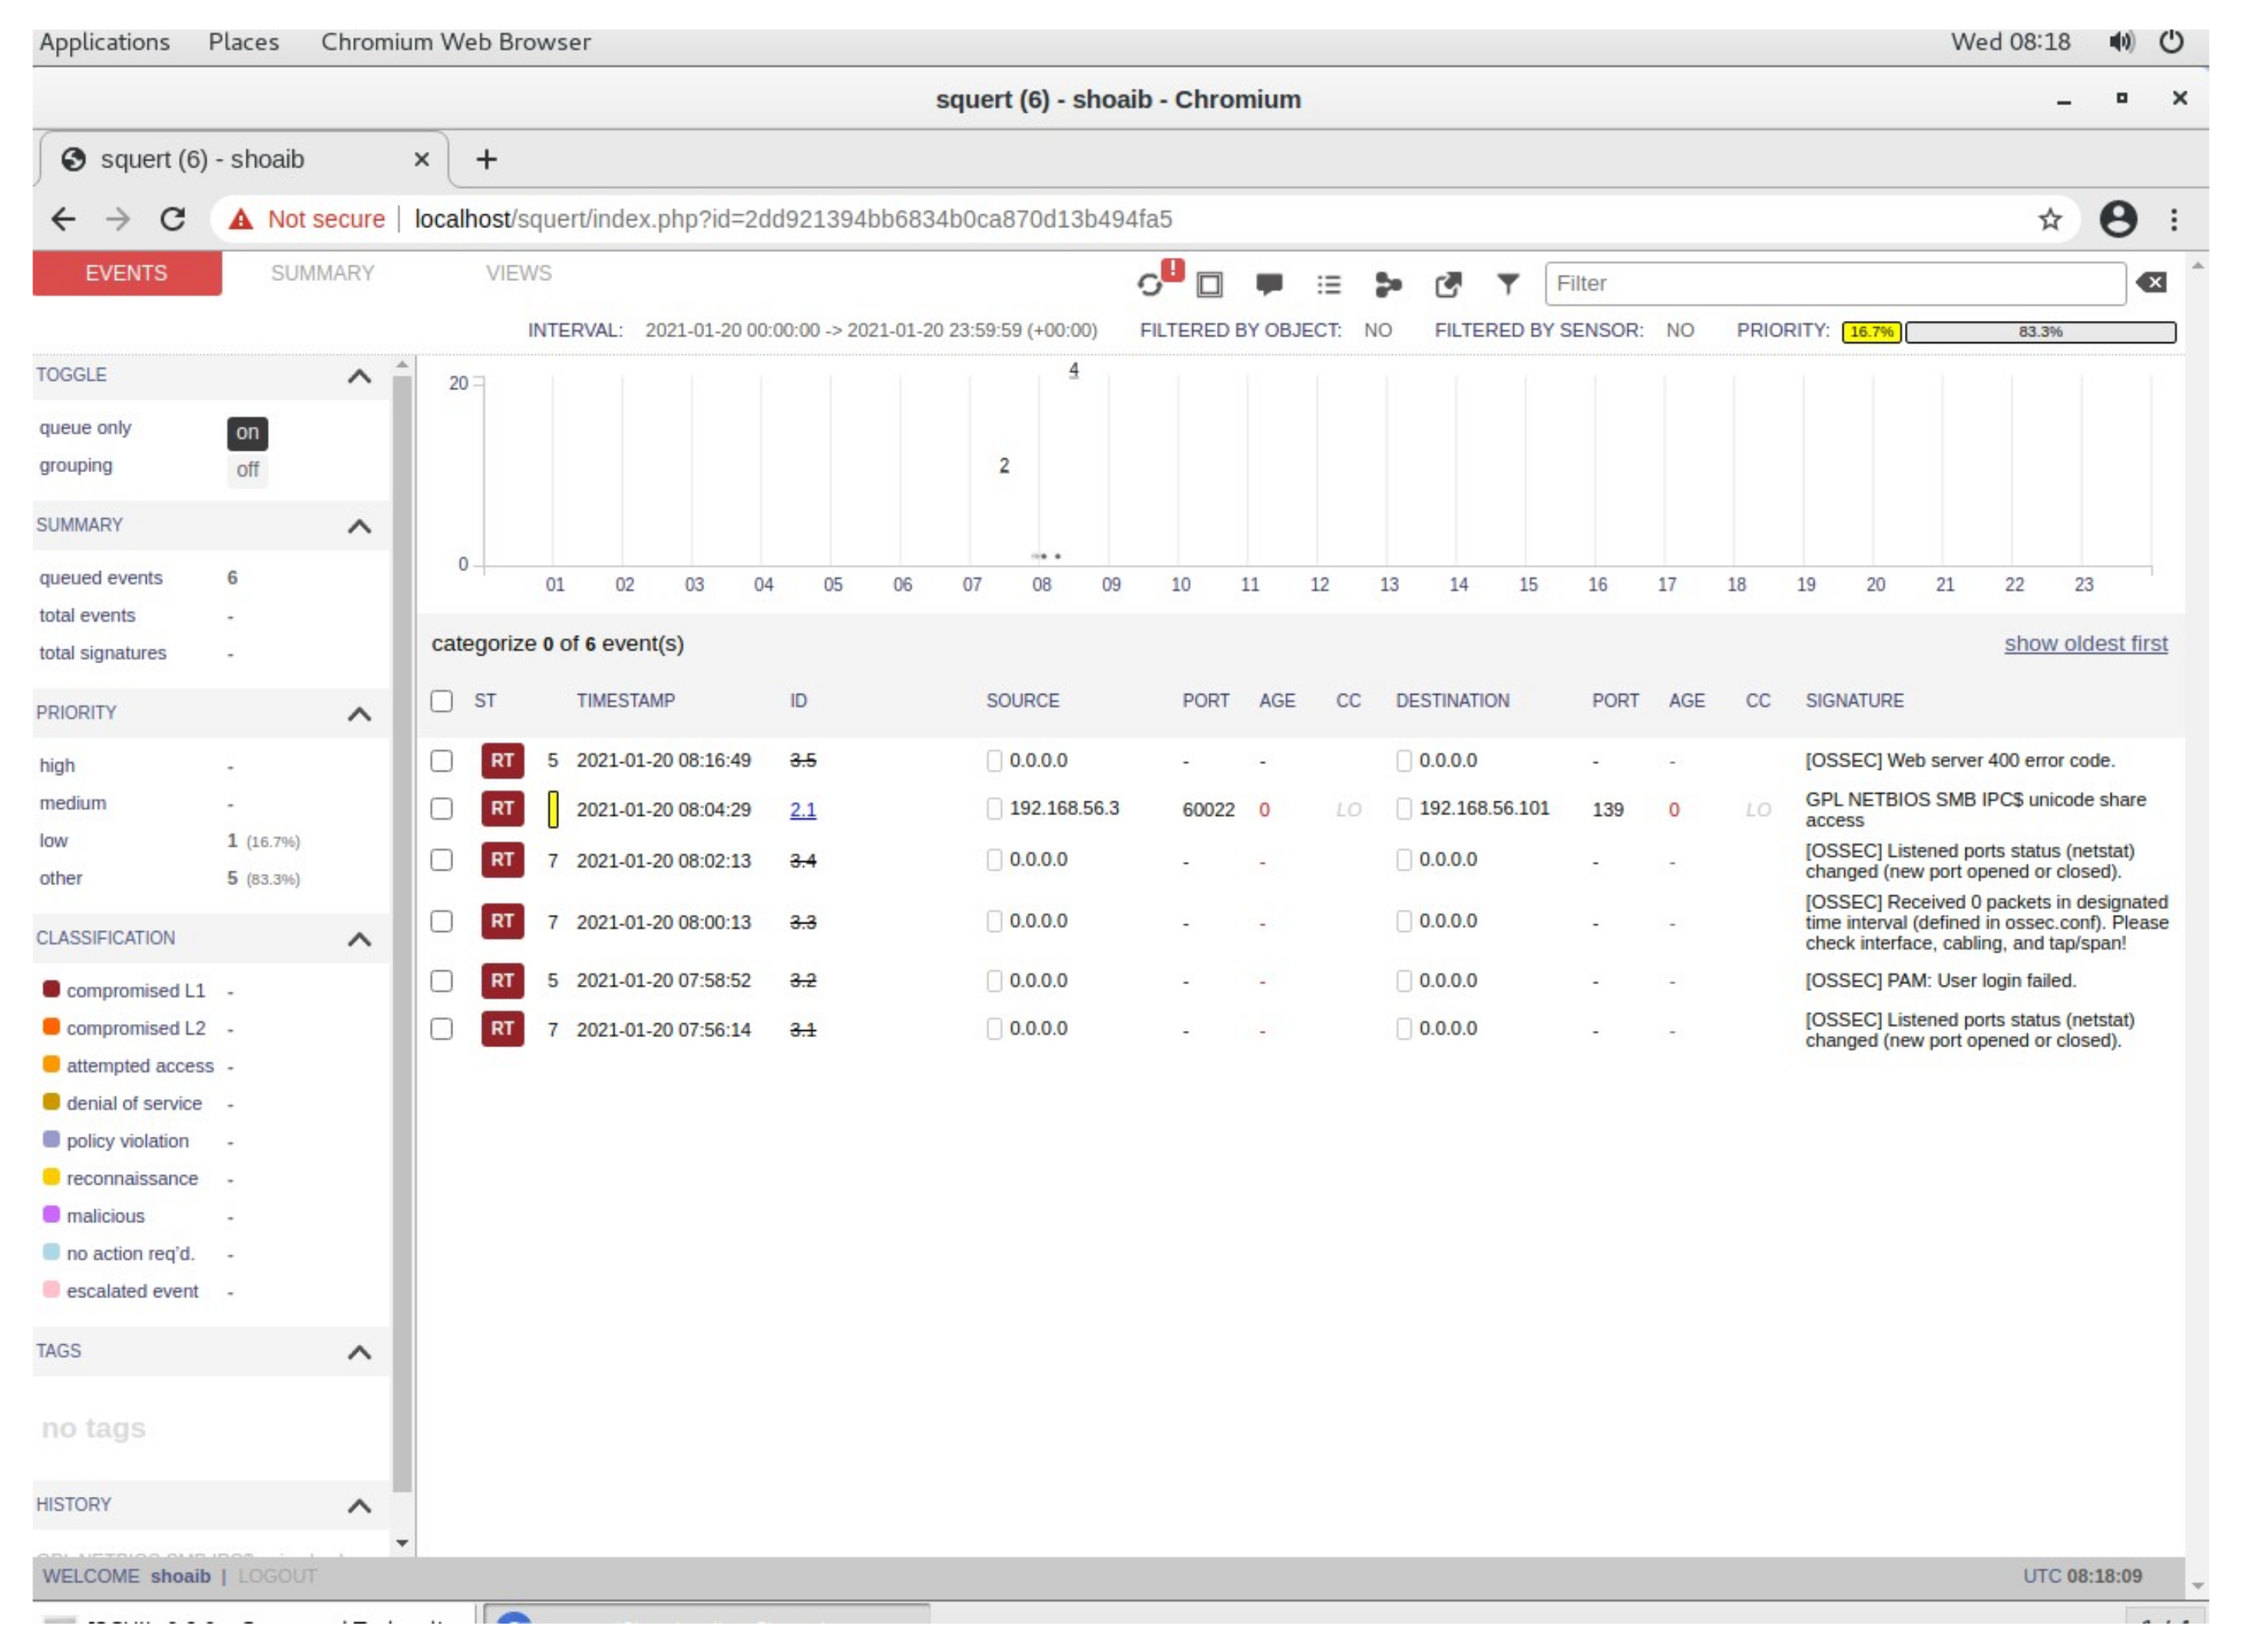Viewport: 2242px width, 1652px height.
Task: Click the square panel toggle icon
Action: click(x=1209, y=285)
